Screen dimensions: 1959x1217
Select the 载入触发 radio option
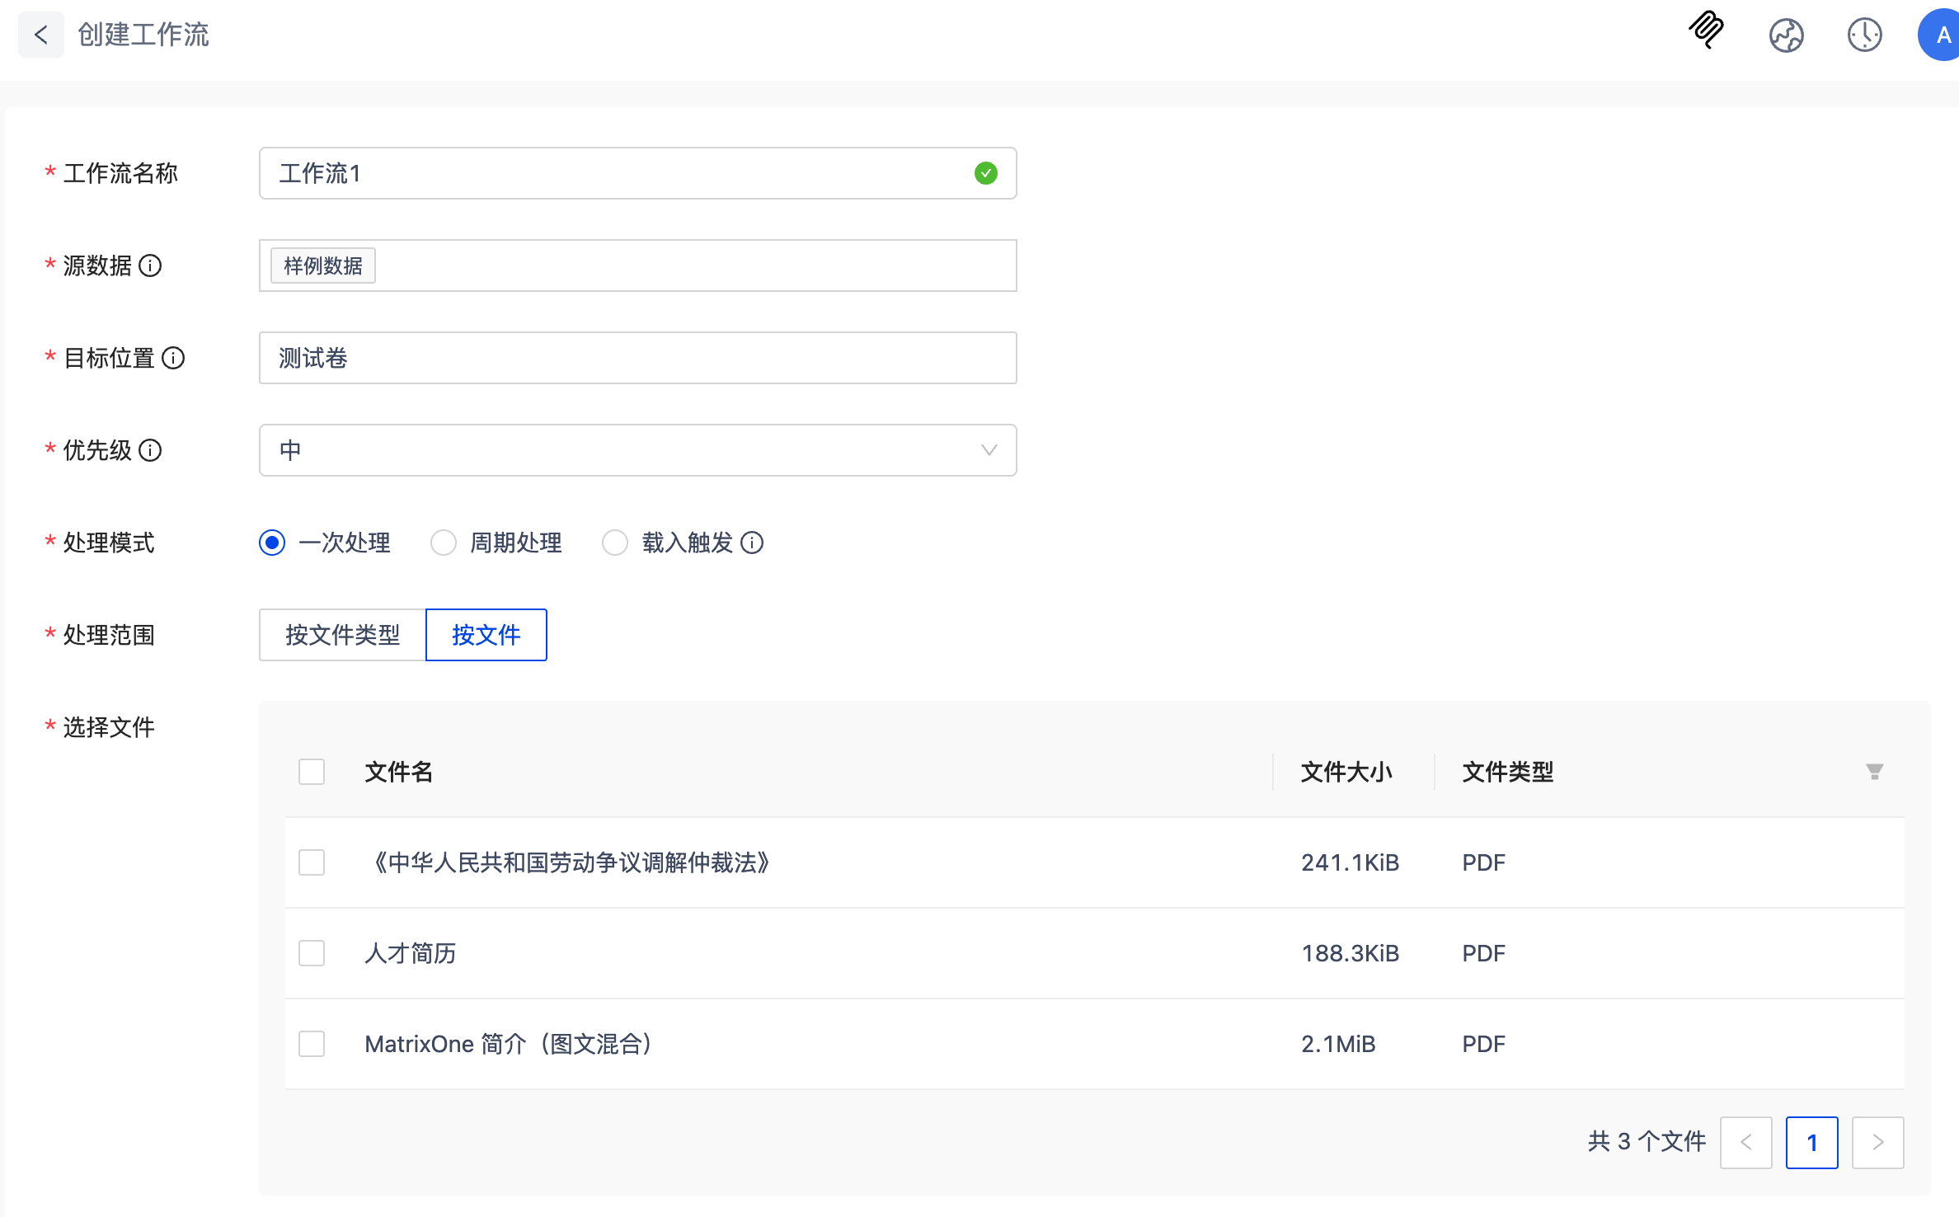(x=615, y=543)
